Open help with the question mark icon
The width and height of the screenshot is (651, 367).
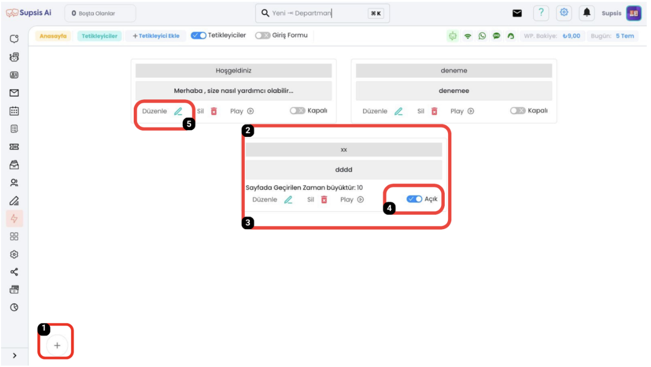(x=541, y=13)
